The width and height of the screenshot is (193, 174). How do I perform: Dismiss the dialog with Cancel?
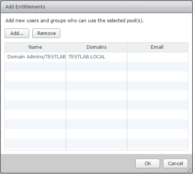coord(175,164)
